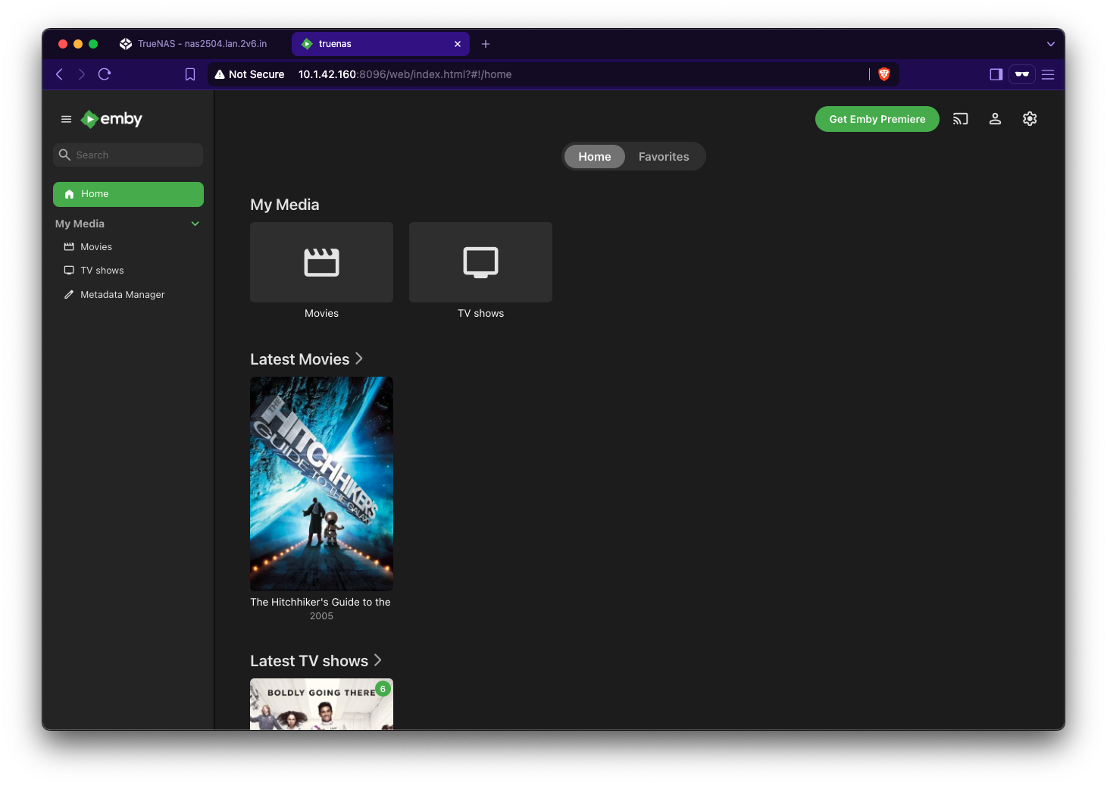
Task: Bookmark this page
Action: click(190, 74)
